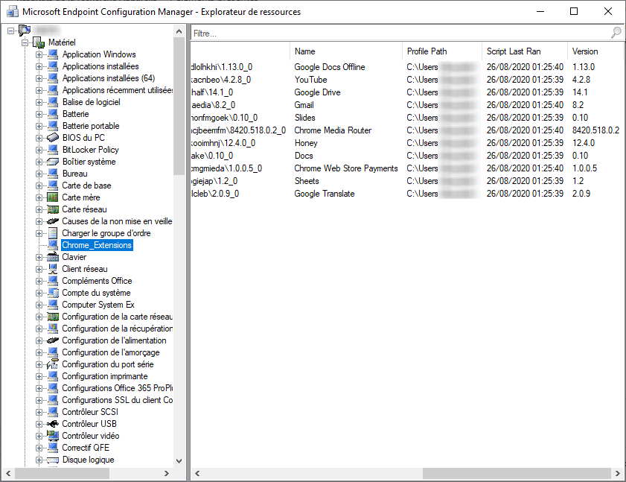626x482 pixels.
Task: Click the Configuration du port série icon
Action: pyautogui.click(x=53, y=364)
